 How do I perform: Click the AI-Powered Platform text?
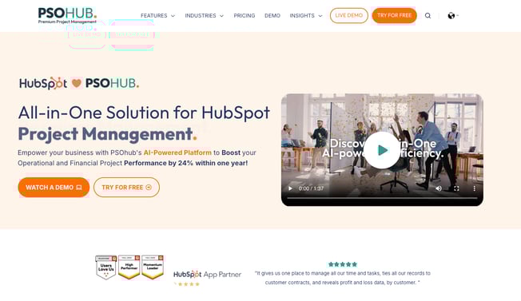click(x=177, y=152)
